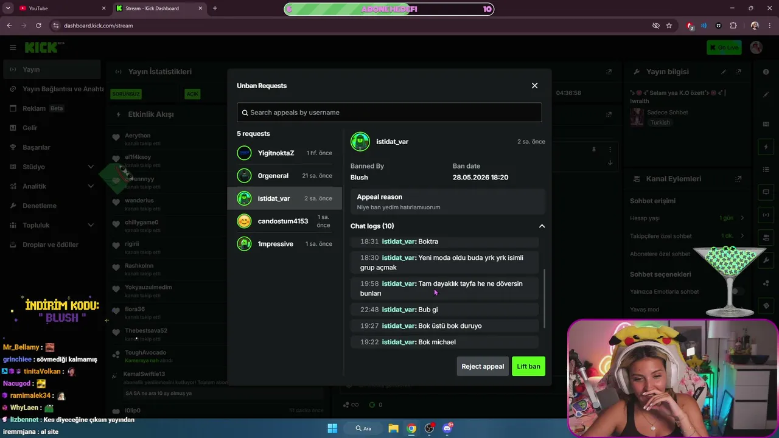Expand the Analitik submenu chevron
The width and height of the screenshot is (779, 438).
point(91,186)
